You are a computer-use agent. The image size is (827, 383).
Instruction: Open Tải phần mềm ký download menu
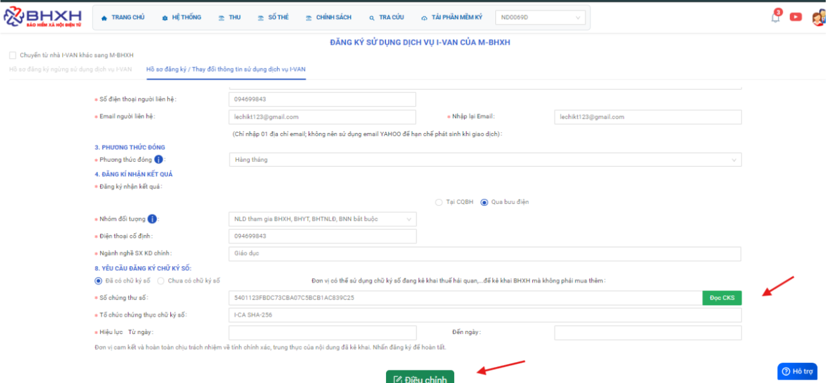[451, 18]
